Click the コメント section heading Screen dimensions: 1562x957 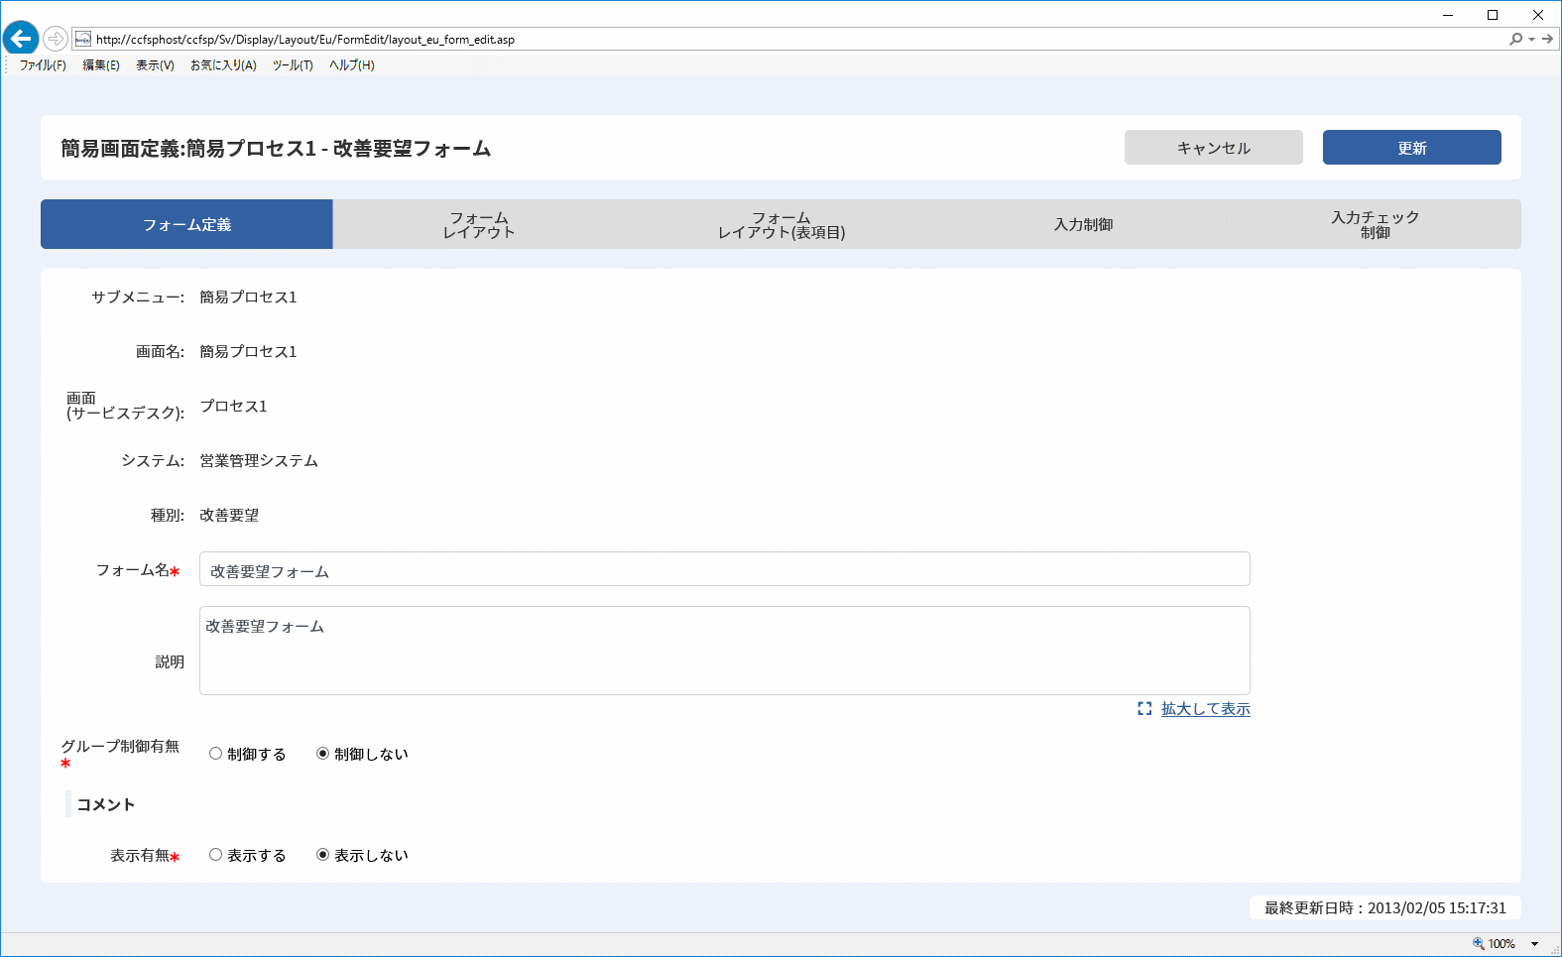pyautogui.click(x=106, y=804)
